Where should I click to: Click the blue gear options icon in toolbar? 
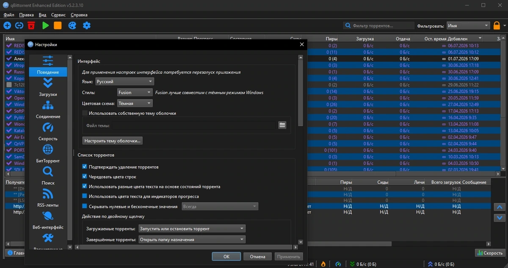87,25
